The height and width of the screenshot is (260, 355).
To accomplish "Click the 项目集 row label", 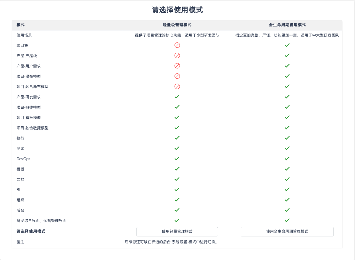I will [22, 45].
